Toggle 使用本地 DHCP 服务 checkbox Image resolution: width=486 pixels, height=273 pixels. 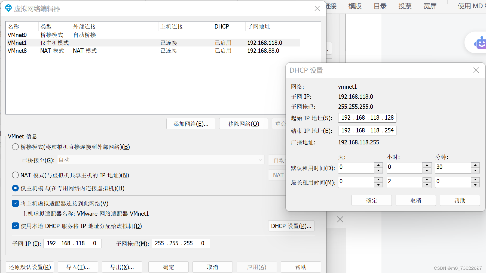coord(15,226)
